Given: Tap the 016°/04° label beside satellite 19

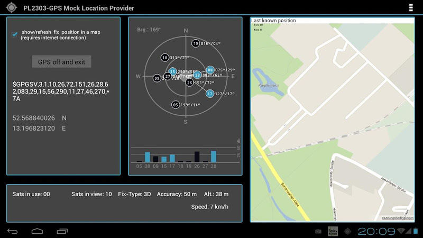Looking at the screenshot, I should 210,43.
